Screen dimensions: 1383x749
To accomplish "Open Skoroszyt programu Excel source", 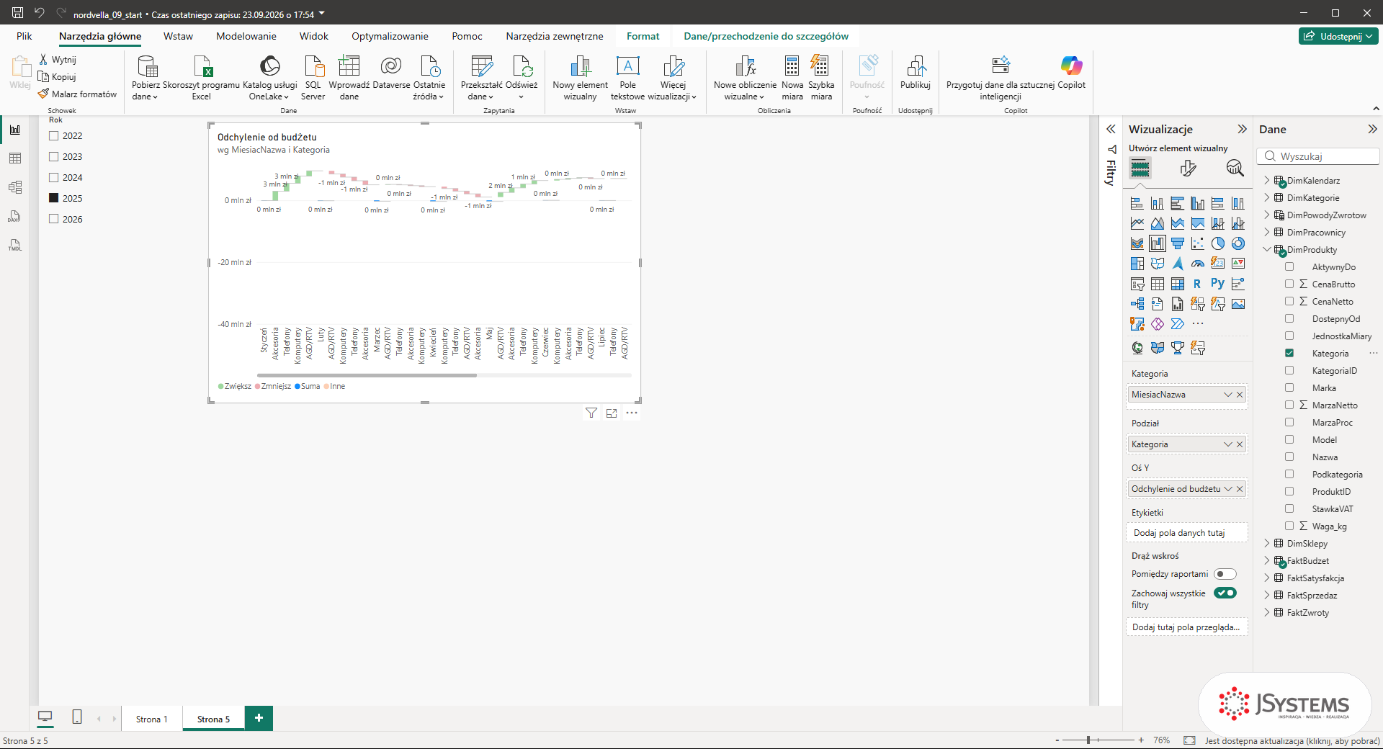I will click(202, 78).
